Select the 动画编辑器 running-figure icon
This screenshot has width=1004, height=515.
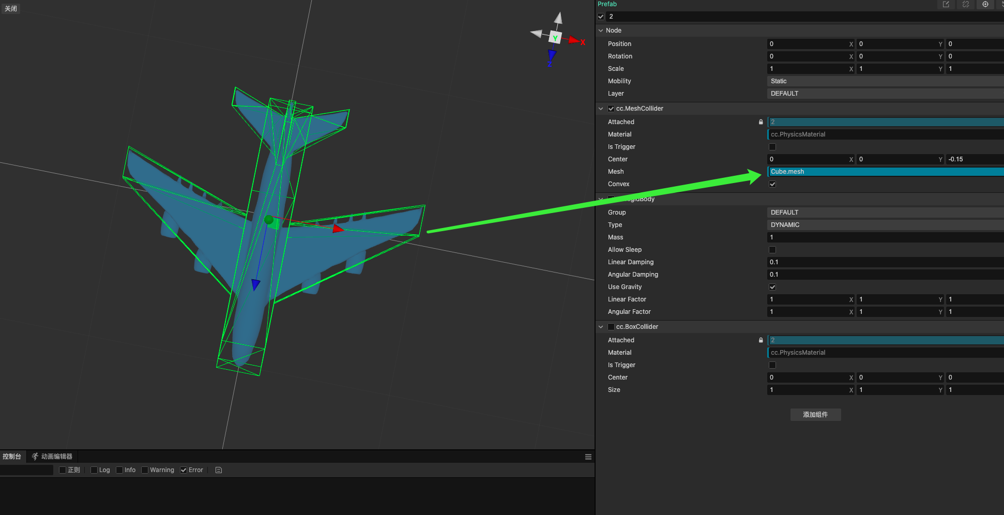click(35, 457)
